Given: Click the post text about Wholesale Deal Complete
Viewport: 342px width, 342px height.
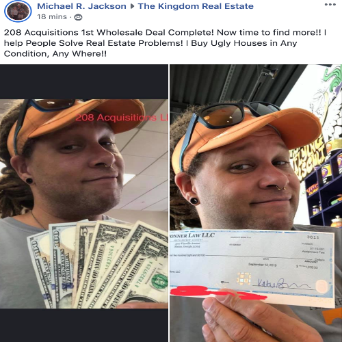Looking at the screenshot, I should 166,43.
